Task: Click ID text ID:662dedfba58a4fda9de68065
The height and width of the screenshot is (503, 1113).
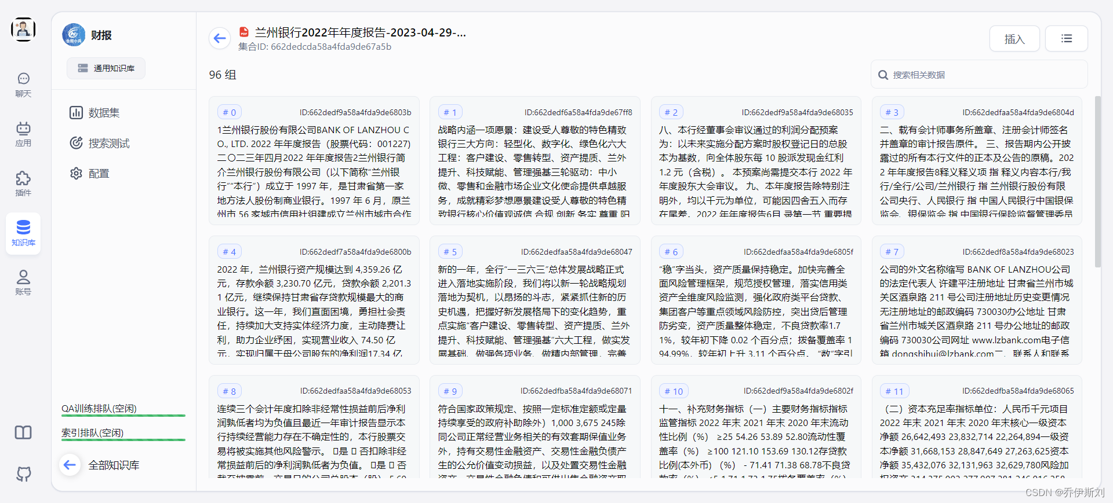Action: pos(1019,391)
